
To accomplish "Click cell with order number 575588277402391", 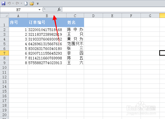I will click(x=47, y=63).
